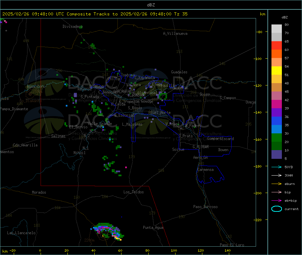This screenshot has width=302, height=255.
Task: Select the orange swatch between 60 and 57
Action: [276, 54]
